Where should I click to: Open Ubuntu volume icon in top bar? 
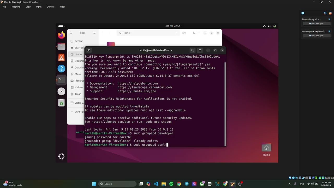(269, 26)
